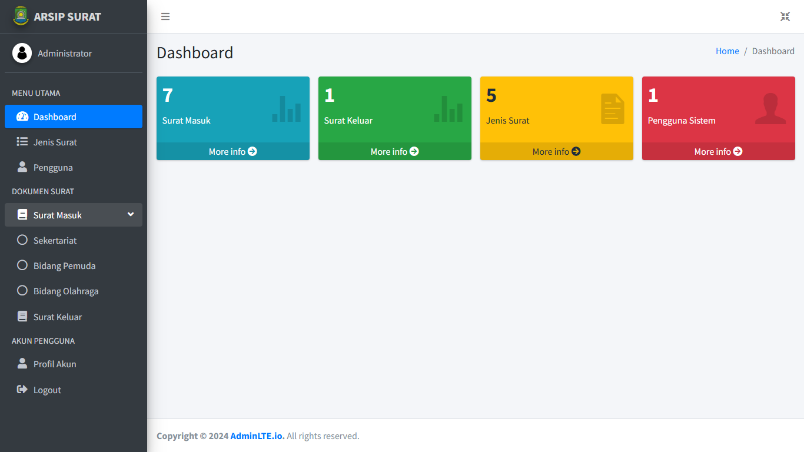Image resolution: width=804 pixels, height=452 pixels.
Task: Select the Sekertariat circle item
Action: pos(22,240)
